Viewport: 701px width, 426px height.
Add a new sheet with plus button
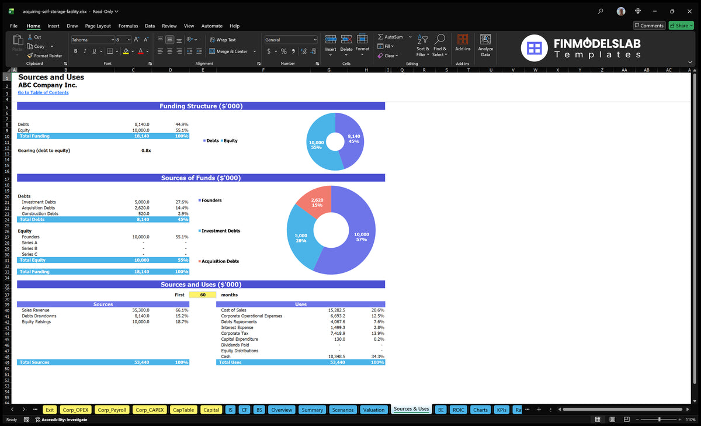point(539,410)
